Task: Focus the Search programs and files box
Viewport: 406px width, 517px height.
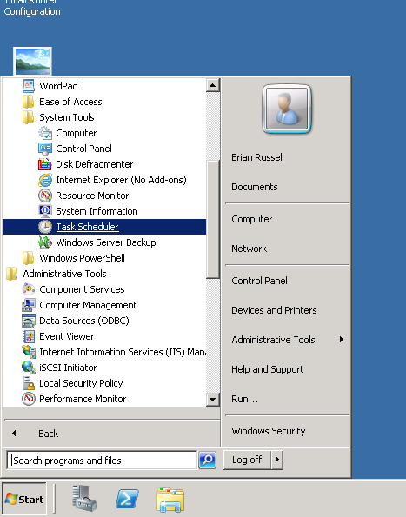Action: [x=102, y=460]
